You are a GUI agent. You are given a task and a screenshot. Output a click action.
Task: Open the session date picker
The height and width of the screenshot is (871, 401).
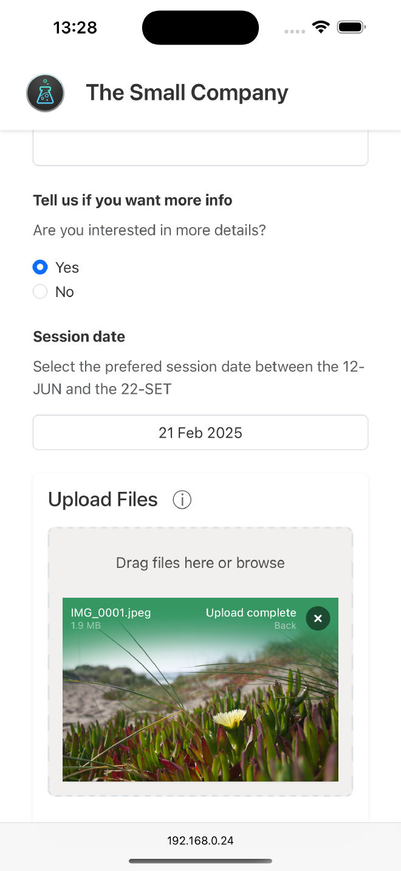tap(200, 433)
